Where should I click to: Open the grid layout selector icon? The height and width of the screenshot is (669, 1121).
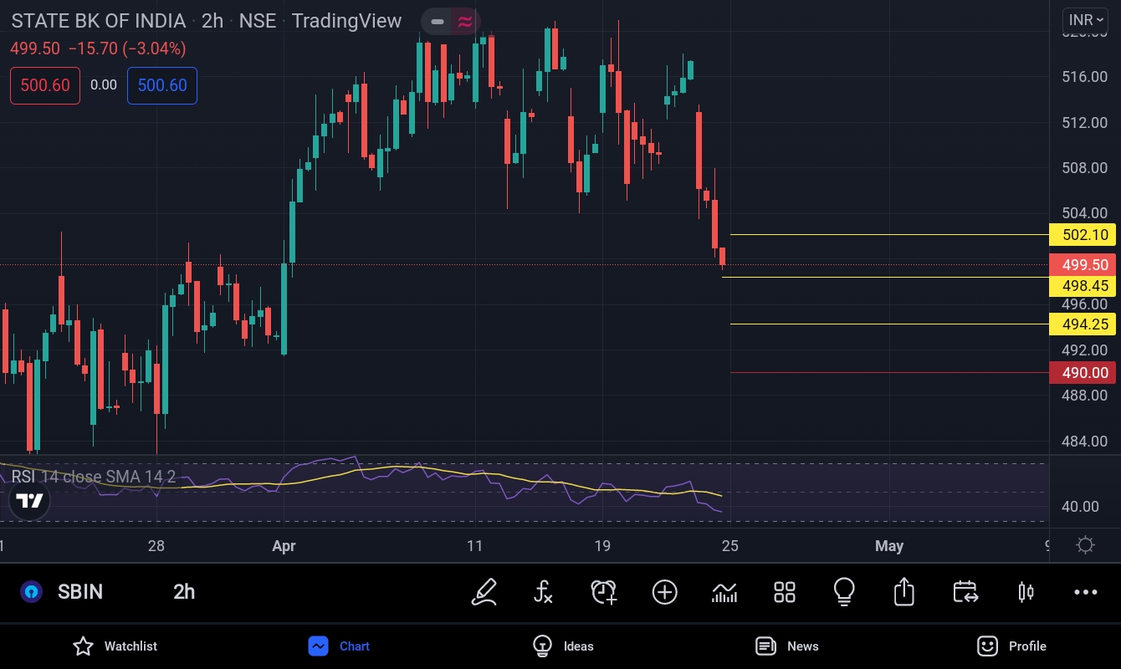click(785, 592)
